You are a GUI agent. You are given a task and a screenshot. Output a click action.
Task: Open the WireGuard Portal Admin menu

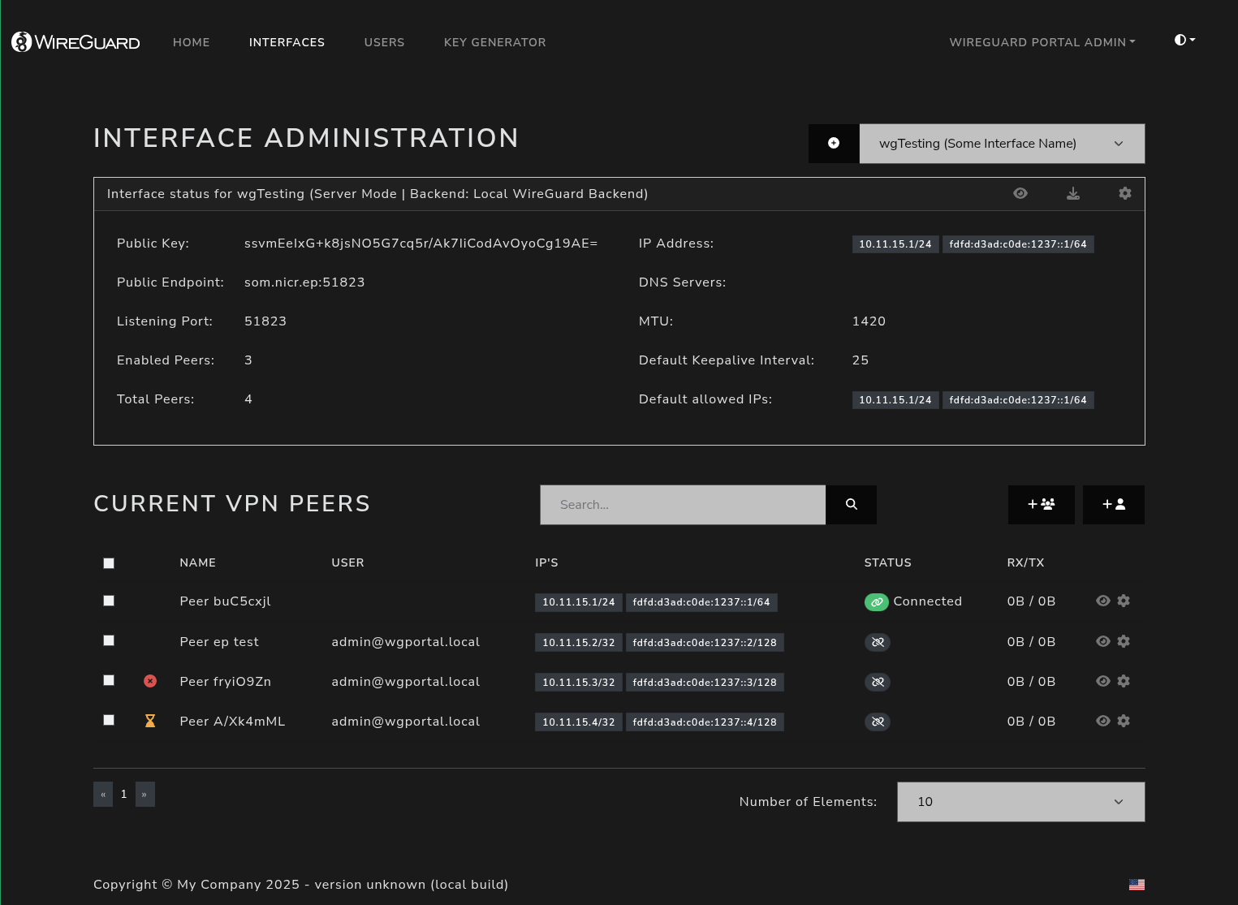coord(1042,42)
